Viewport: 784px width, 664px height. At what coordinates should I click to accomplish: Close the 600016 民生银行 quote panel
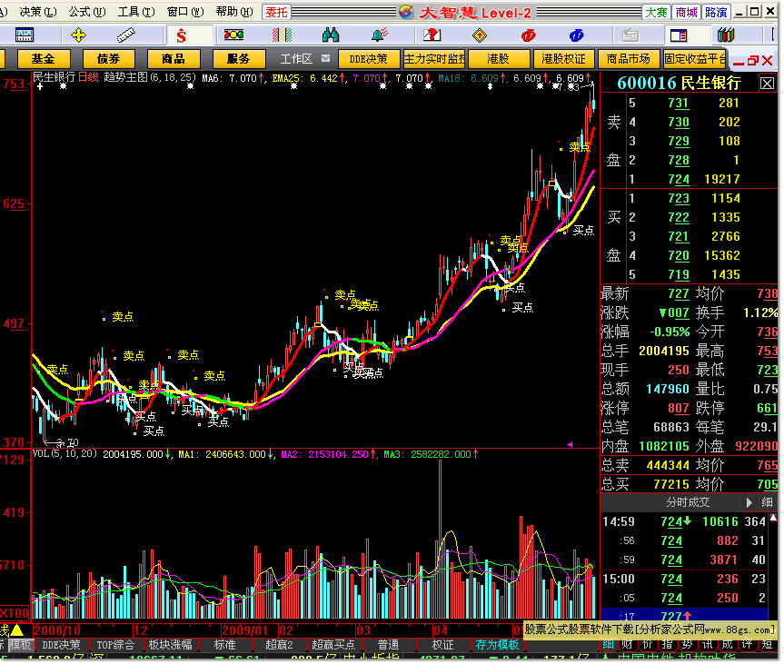[768, 83]
